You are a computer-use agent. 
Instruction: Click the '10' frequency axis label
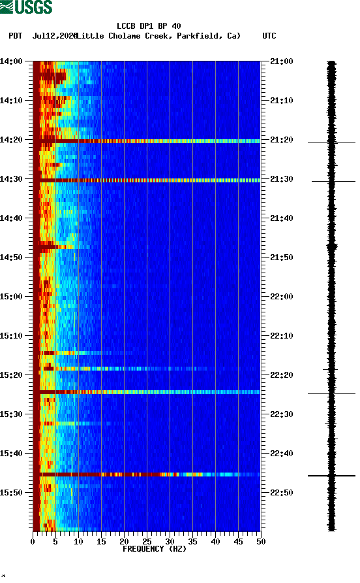(78, 542)
